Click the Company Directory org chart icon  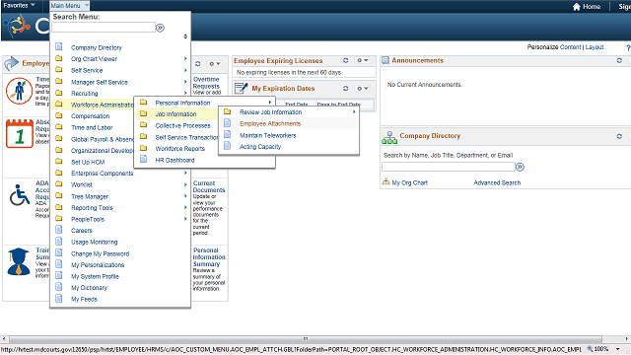point(389,138)
